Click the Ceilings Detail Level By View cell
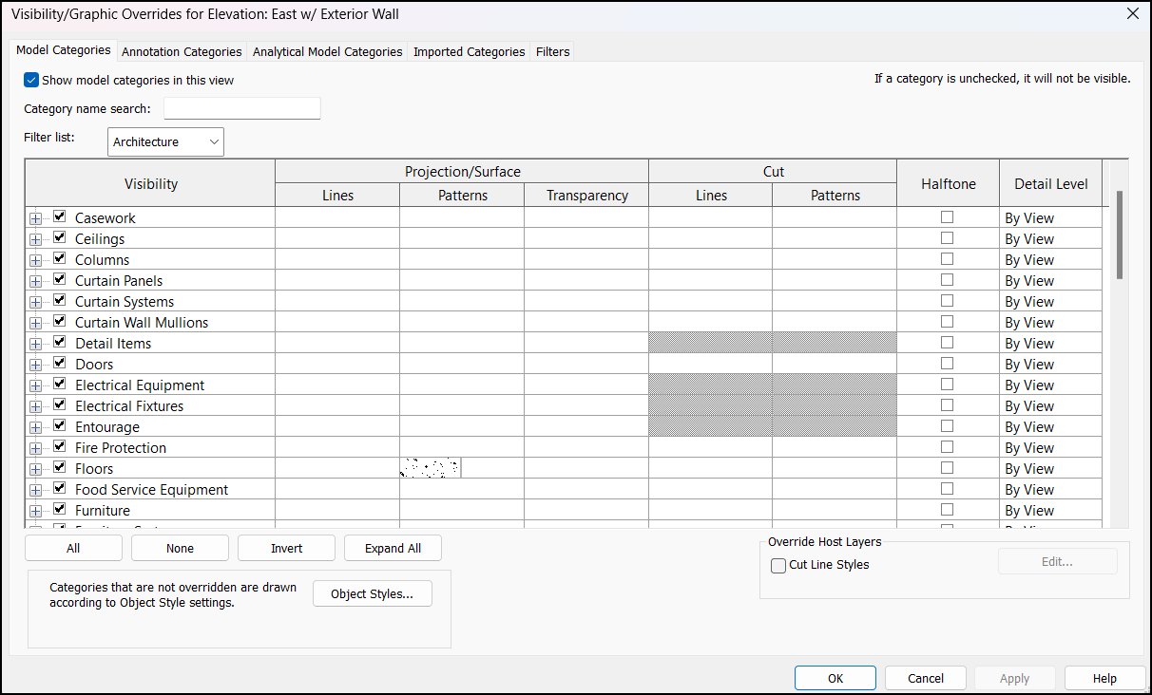This screenshot has height=695, width=1152. click(1050, 238)
